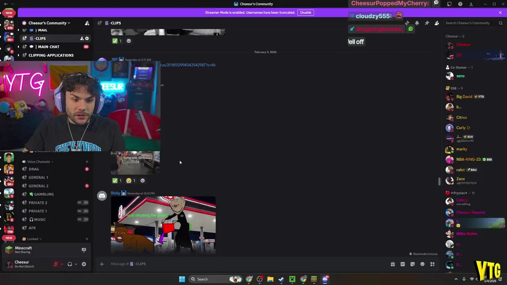Viewport: 507px width, 285px height.
Task: Share Minecraft screen stream icon
Action: 84,250
